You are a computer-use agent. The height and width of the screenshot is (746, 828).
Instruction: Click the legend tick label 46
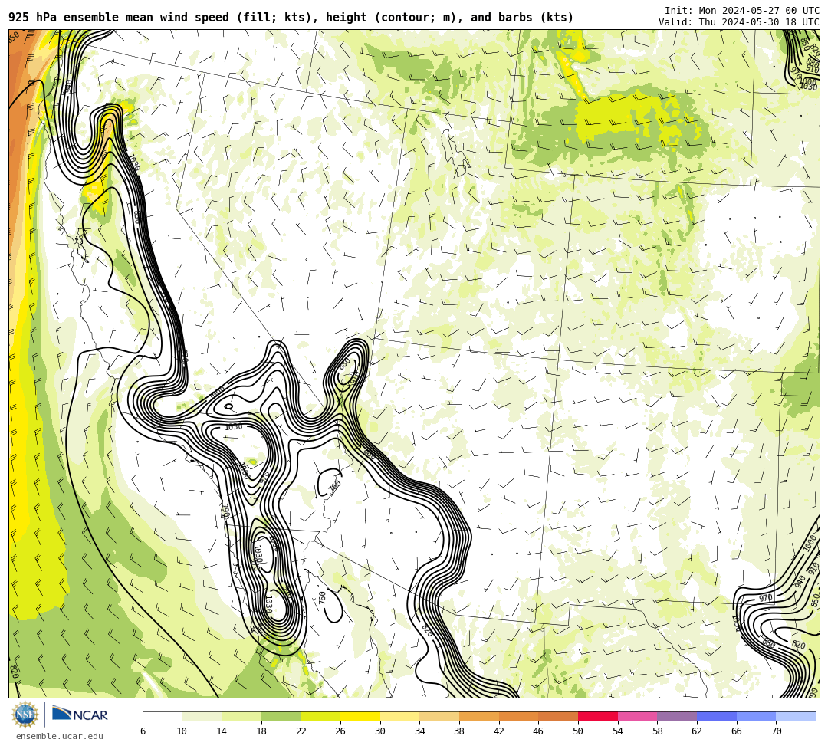tap(539, 731)
